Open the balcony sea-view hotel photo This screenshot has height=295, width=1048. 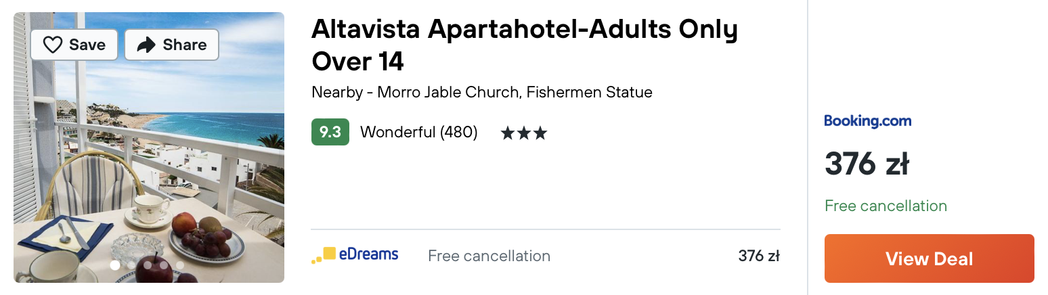149,147
